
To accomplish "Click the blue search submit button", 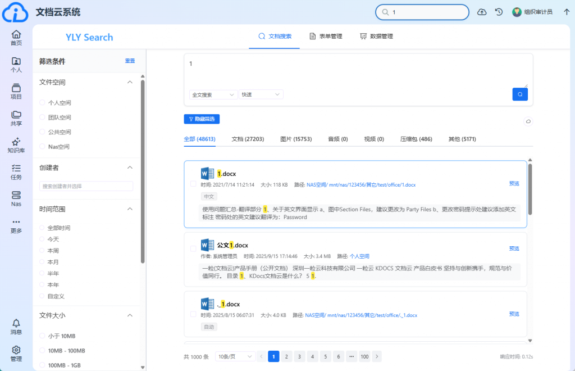I will pos(519,94).
